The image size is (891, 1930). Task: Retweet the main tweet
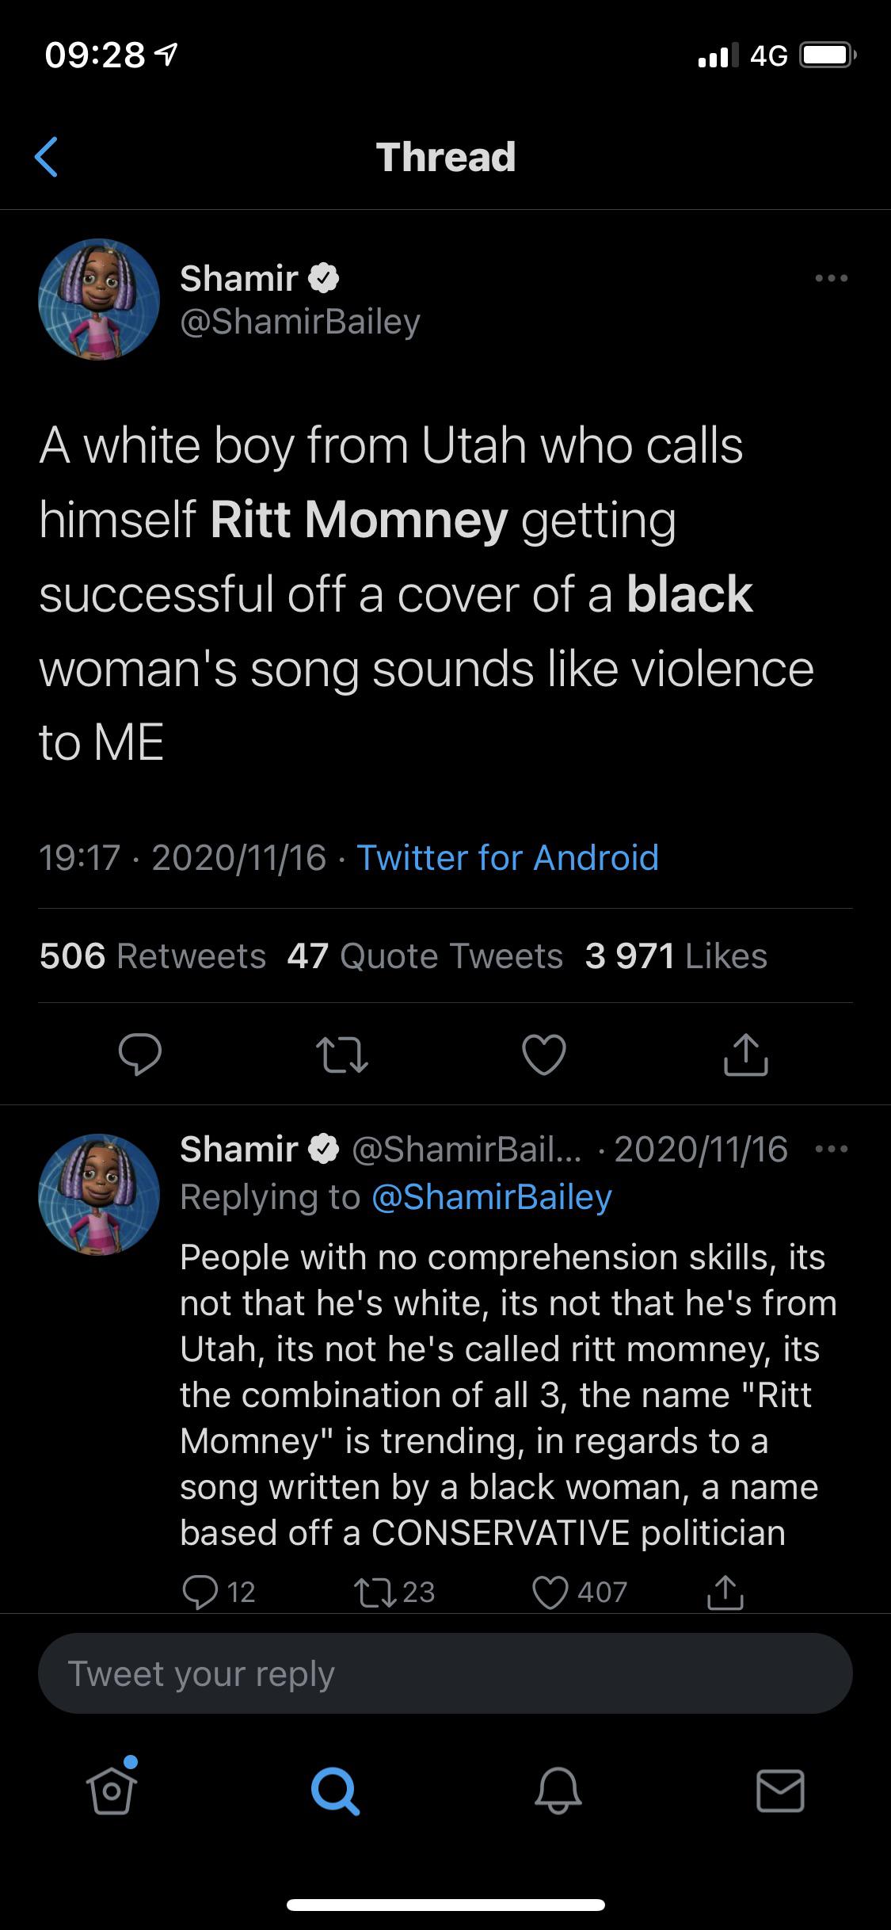tap(342, 1054)
